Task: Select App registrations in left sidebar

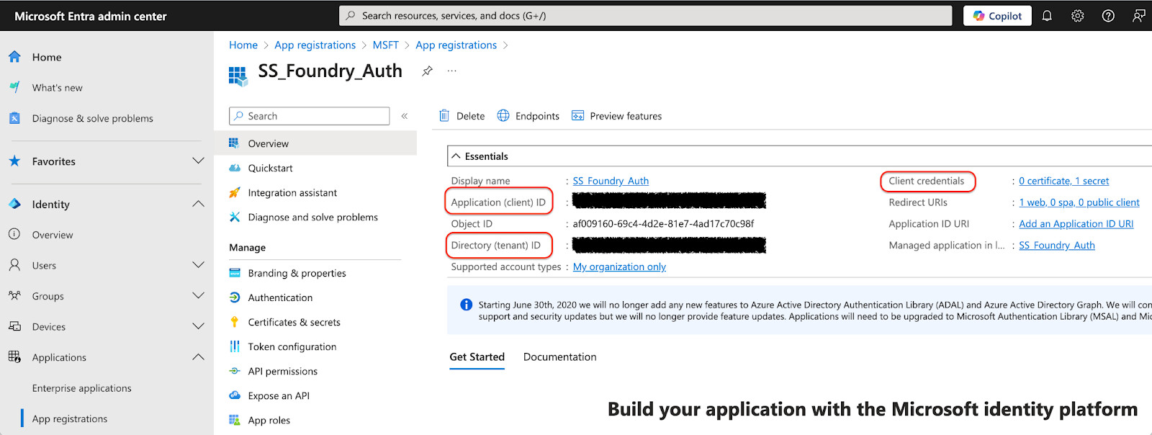Action: point(70,418)
